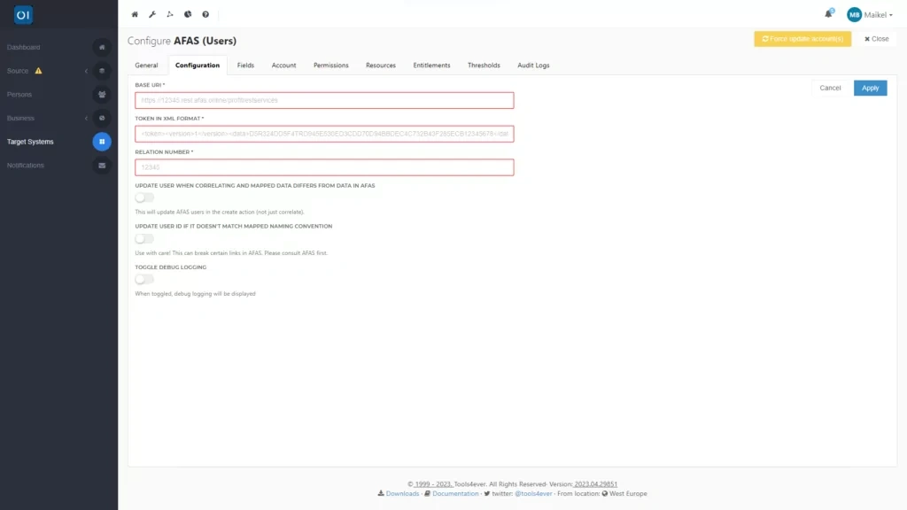The image size is (907, 510).
Task: Open the Notifications envelope icon in sidebar
Action: [102, 165]
